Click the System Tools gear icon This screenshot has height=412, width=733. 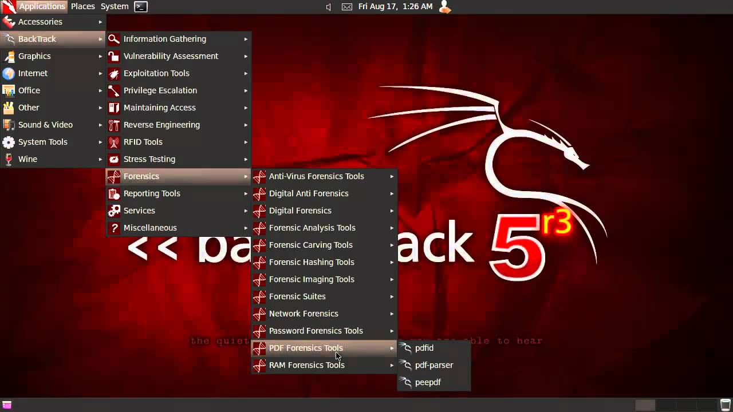(x=9, y=142)
